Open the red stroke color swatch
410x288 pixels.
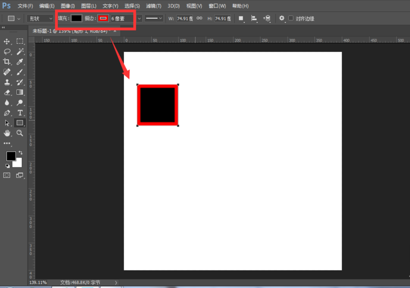tap(103, 18)
